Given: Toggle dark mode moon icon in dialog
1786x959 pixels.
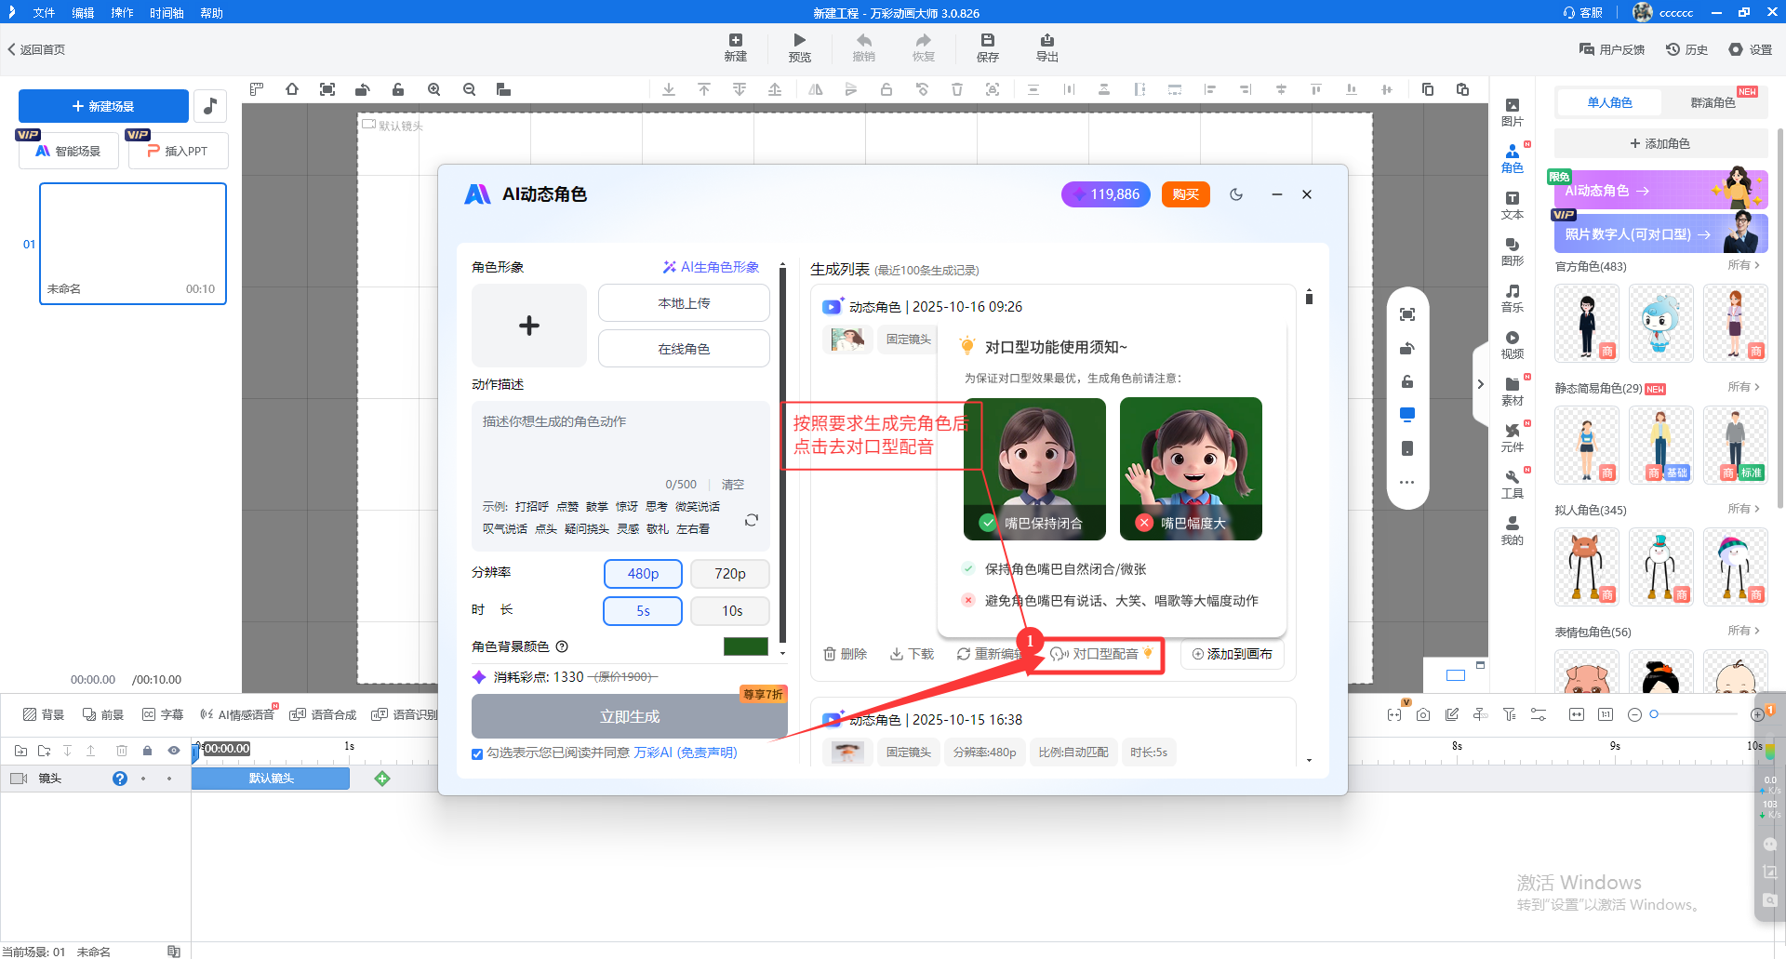Looking at the screenshot, I should tap(1236, 194).
